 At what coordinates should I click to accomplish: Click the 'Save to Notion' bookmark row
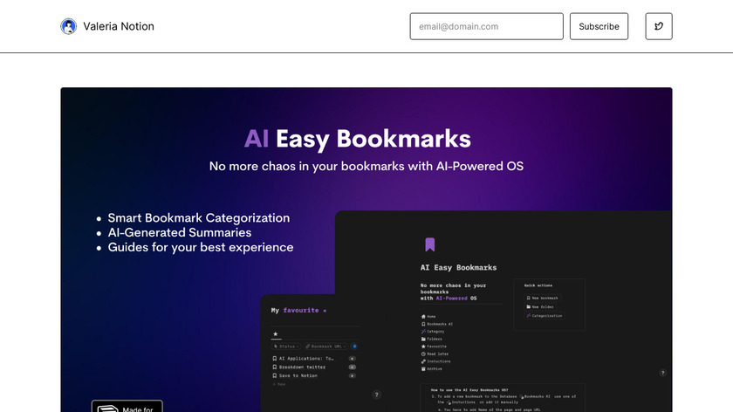313,375
